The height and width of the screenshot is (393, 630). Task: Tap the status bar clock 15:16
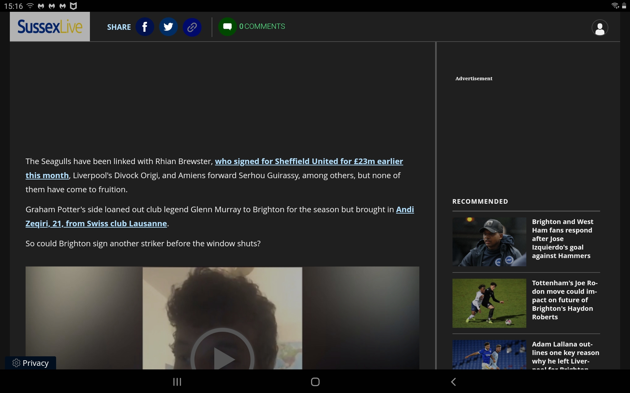pos(13,6)
